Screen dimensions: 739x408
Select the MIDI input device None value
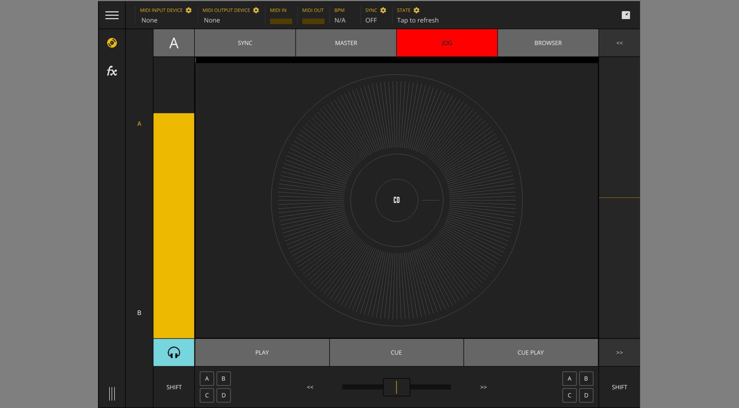[149, 20]
